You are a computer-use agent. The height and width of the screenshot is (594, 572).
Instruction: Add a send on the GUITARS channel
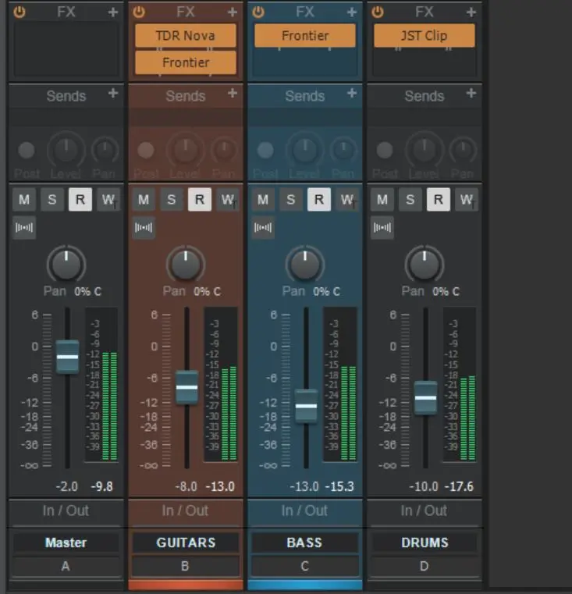[x=233, y=94]
